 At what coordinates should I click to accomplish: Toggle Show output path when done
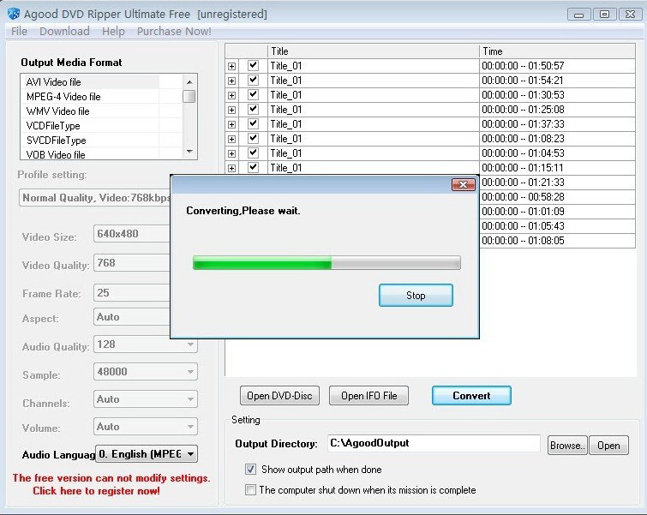[250, 470]
